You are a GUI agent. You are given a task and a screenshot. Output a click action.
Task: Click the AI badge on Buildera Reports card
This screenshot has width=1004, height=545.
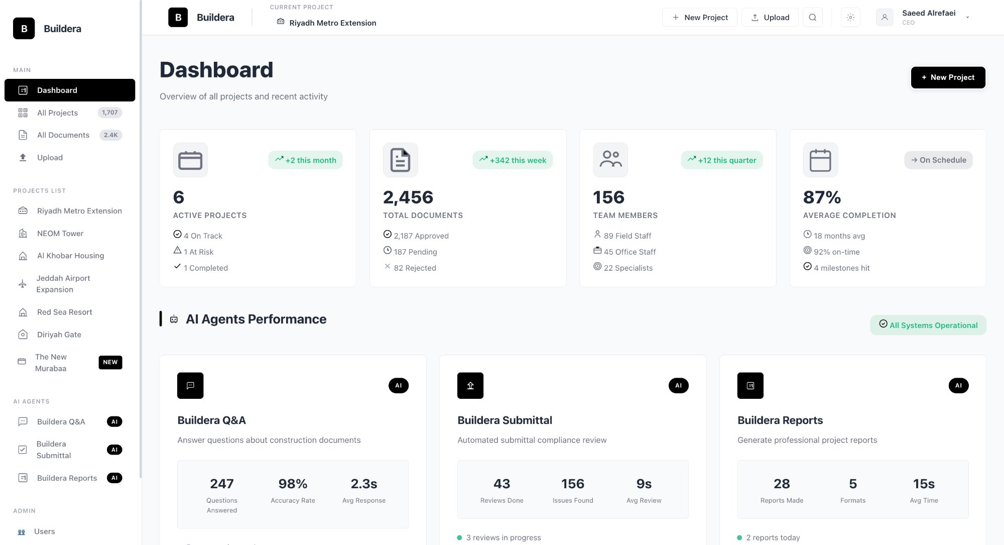click(958, 385)
